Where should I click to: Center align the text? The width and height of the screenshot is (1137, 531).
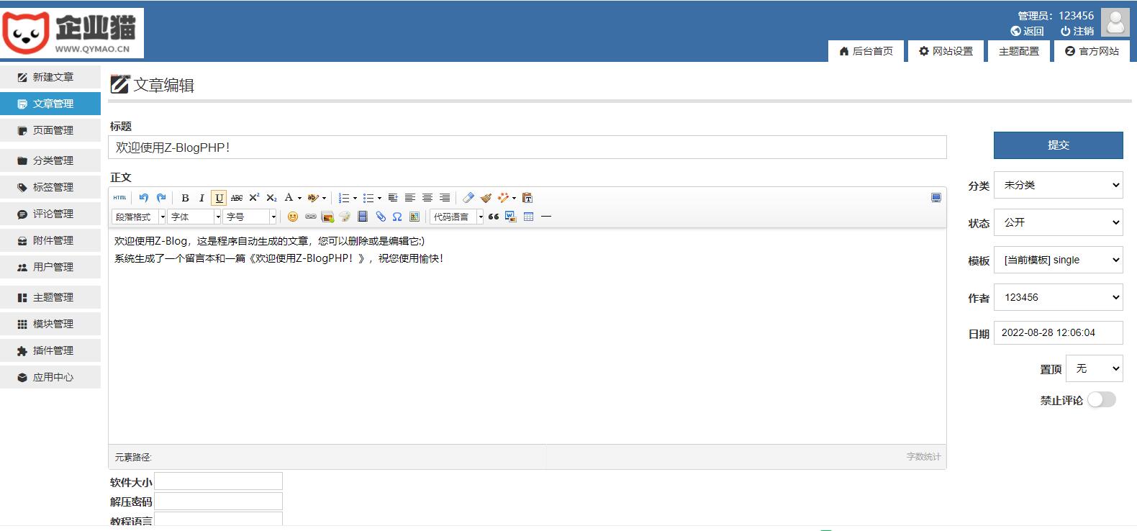[x=427, y=198]
